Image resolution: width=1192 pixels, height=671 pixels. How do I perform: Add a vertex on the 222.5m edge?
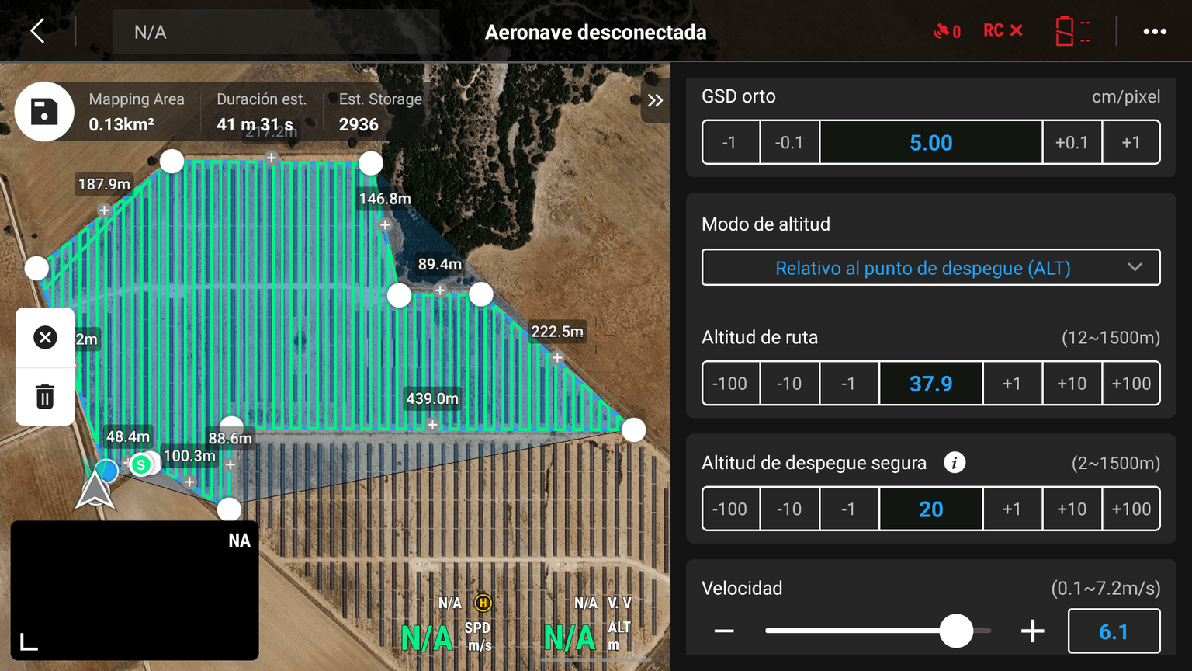[x=557, y=358]
